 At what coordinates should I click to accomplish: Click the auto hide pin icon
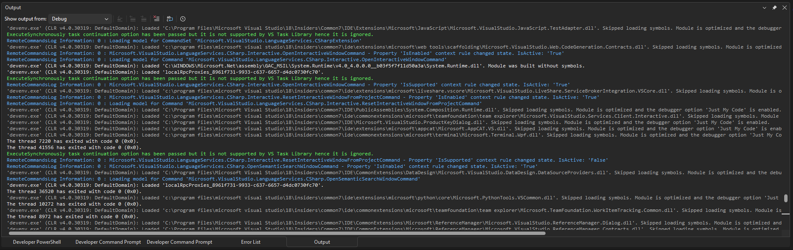coord(775,8)
